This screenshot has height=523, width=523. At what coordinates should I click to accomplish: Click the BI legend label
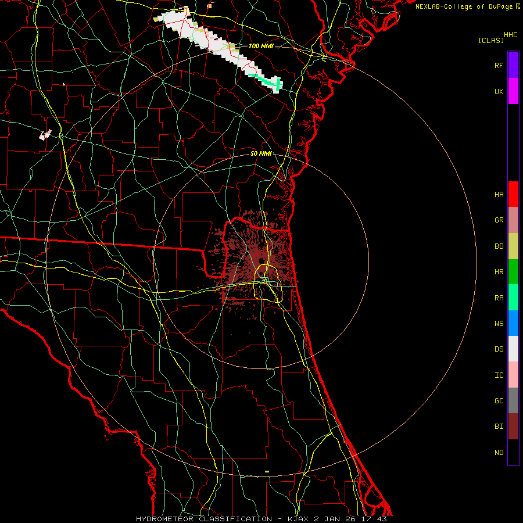pos(499,427)
